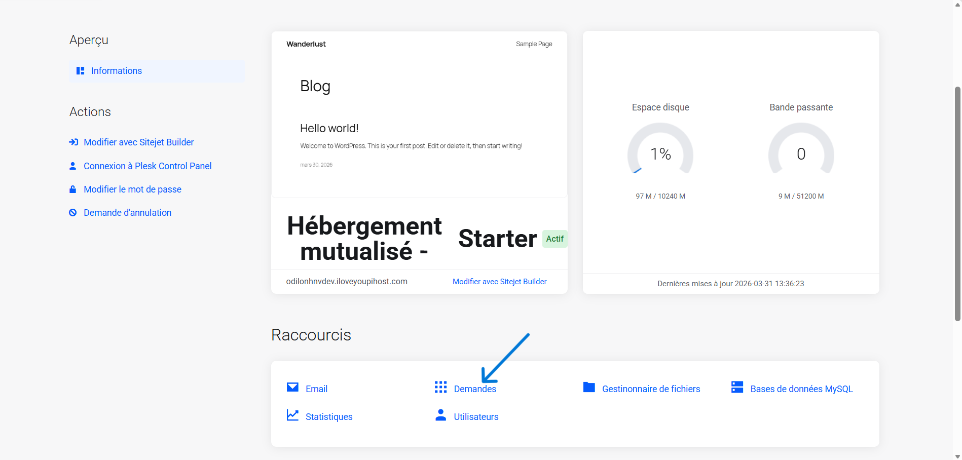
Task: Click the page vertical scrollbar
Action: (957, 203)
